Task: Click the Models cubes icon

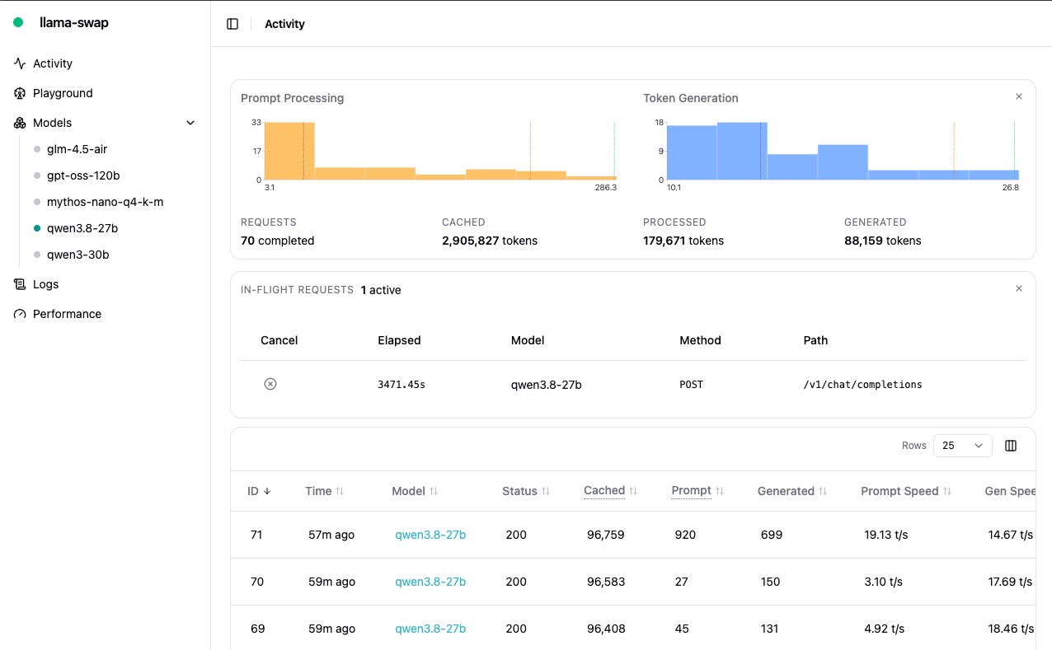Action: pyautogui.click(x=20, y=123)
